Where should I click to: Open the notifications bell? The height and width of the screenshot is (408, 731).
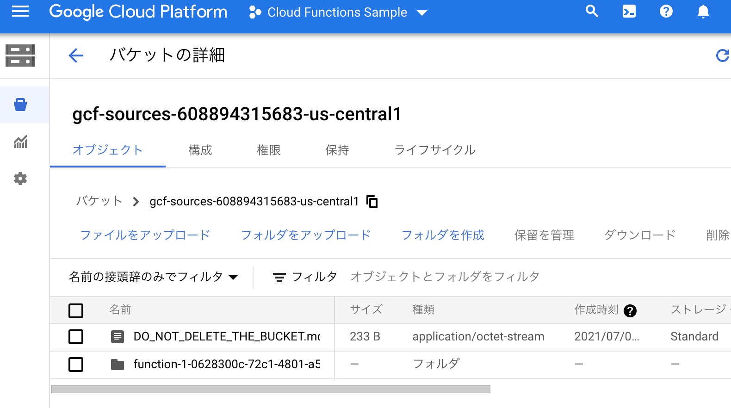pyautogui.click(x=703, y=11)
